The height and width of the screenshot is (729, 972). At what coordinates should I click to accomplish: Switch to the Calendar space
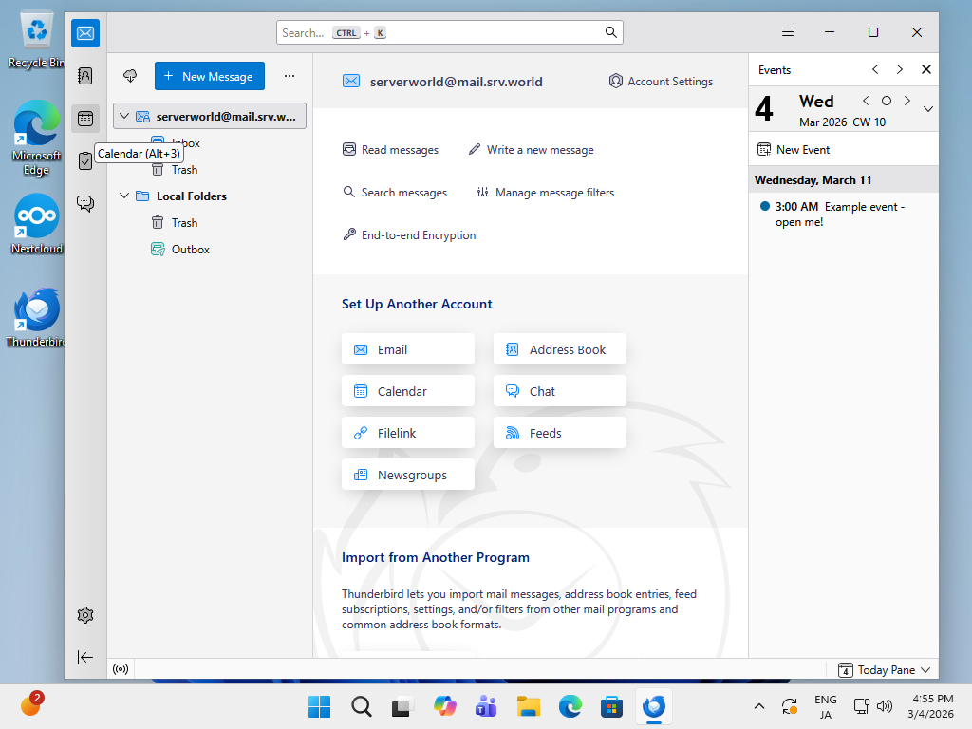(85, 119)
